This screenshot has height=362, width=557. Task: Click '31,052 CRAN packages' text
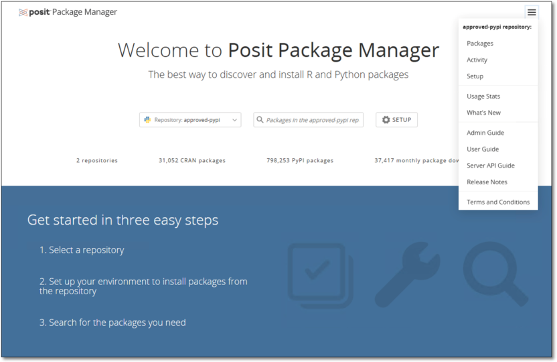pos(192,161)
